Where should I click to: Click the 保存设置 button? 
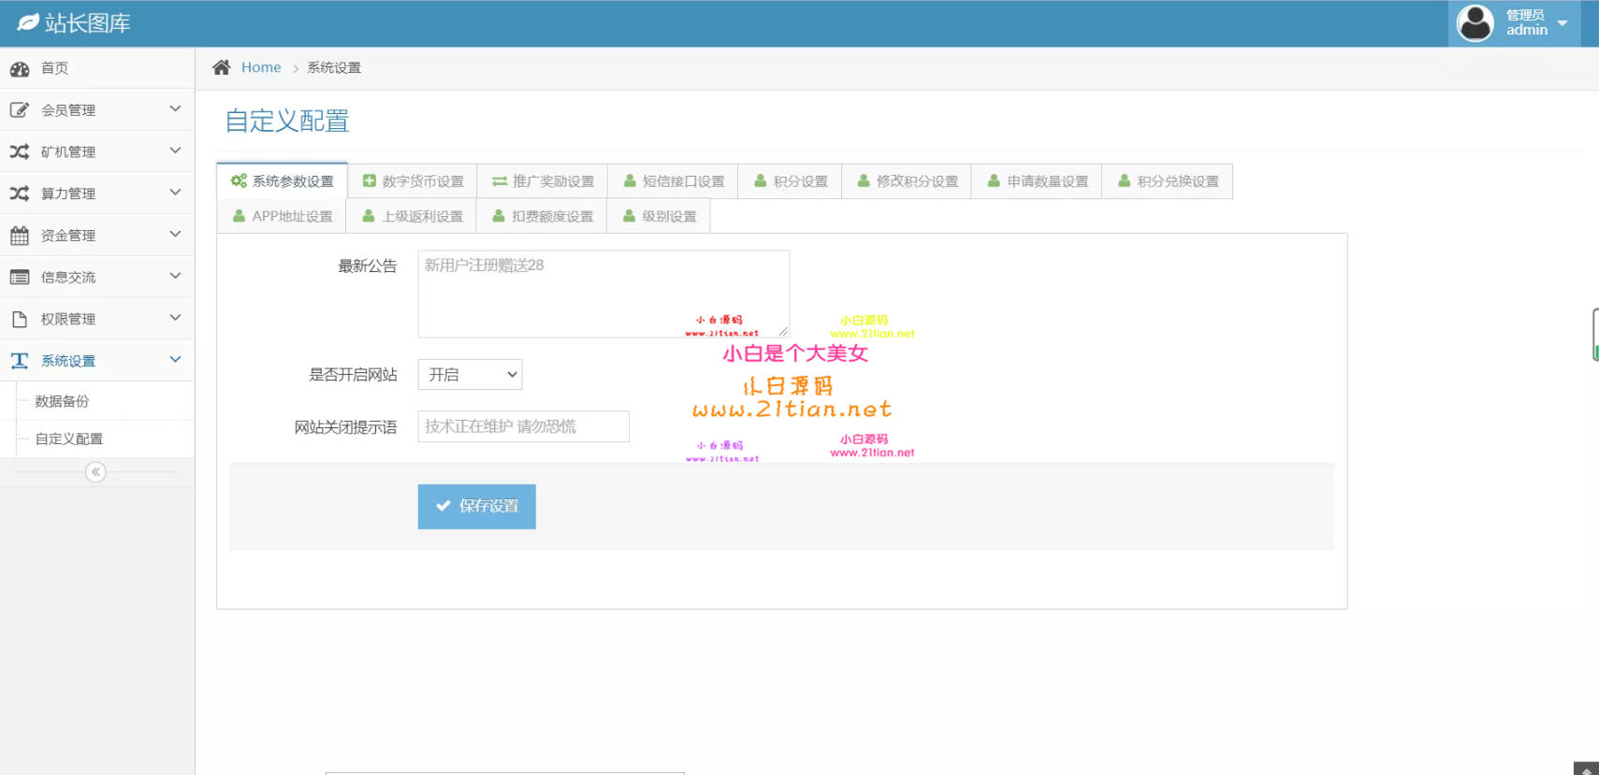[476, 507]
